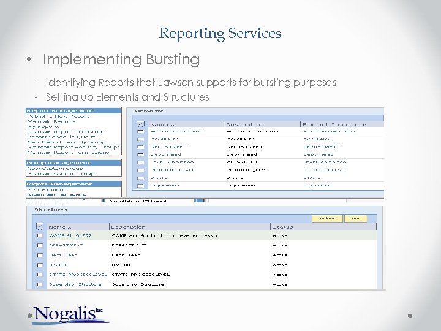Open the DEPARTMENT structure name link
This screenshot has height=331, width=441.
pos(66,245)
